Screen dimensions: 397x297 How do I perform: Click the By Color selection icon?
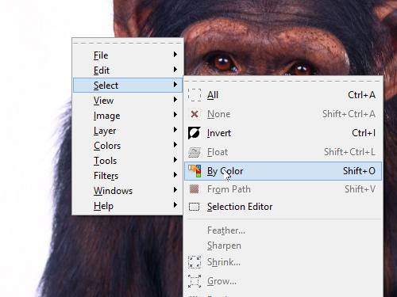tap(195, 171)
